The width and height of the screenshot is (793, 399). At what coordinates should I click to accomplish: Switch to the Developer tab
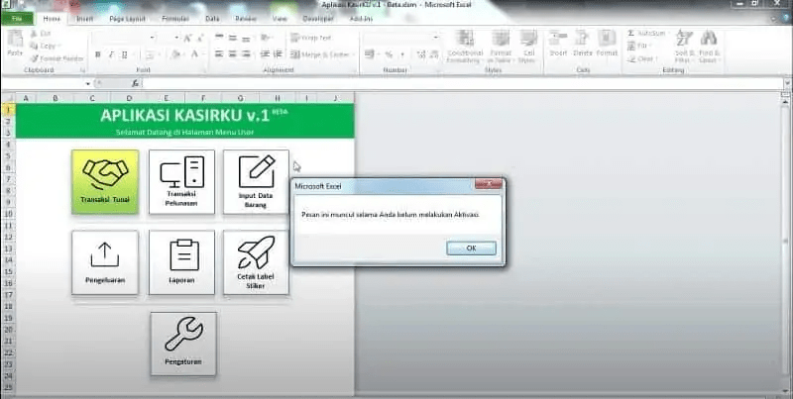pos(318,19)
